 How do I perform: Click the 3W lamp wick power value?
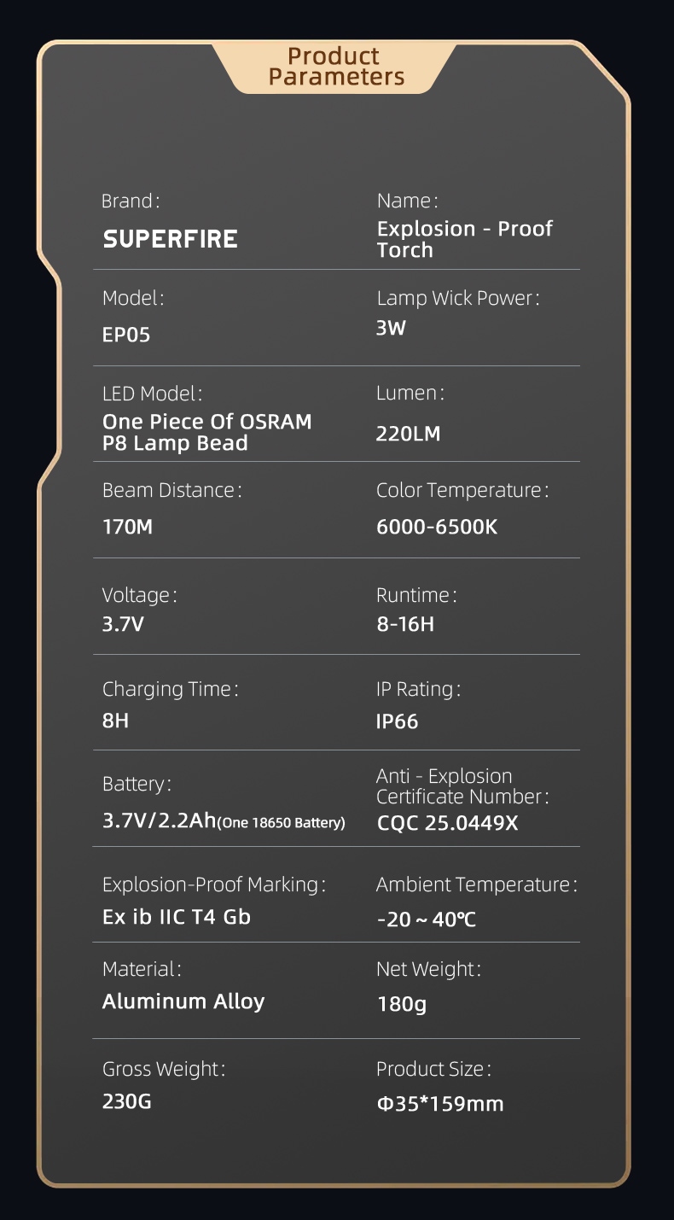(391, 328)
